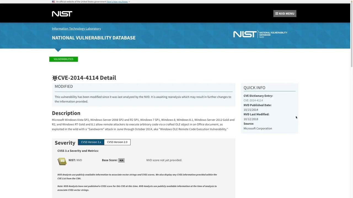Click the "NVD score not yet provided." text
Viewport: 353px width, 198px height.
(164, 160)
